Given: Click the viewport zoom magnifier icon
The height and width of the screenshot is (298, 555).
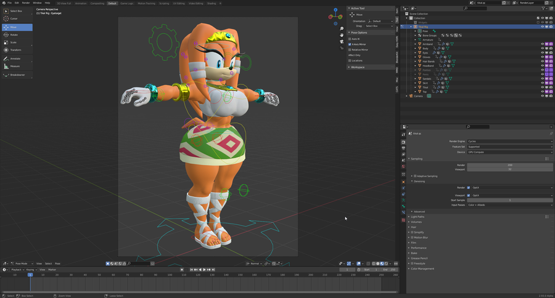Looking at the screenshot, I should click(x=342, y=29).
